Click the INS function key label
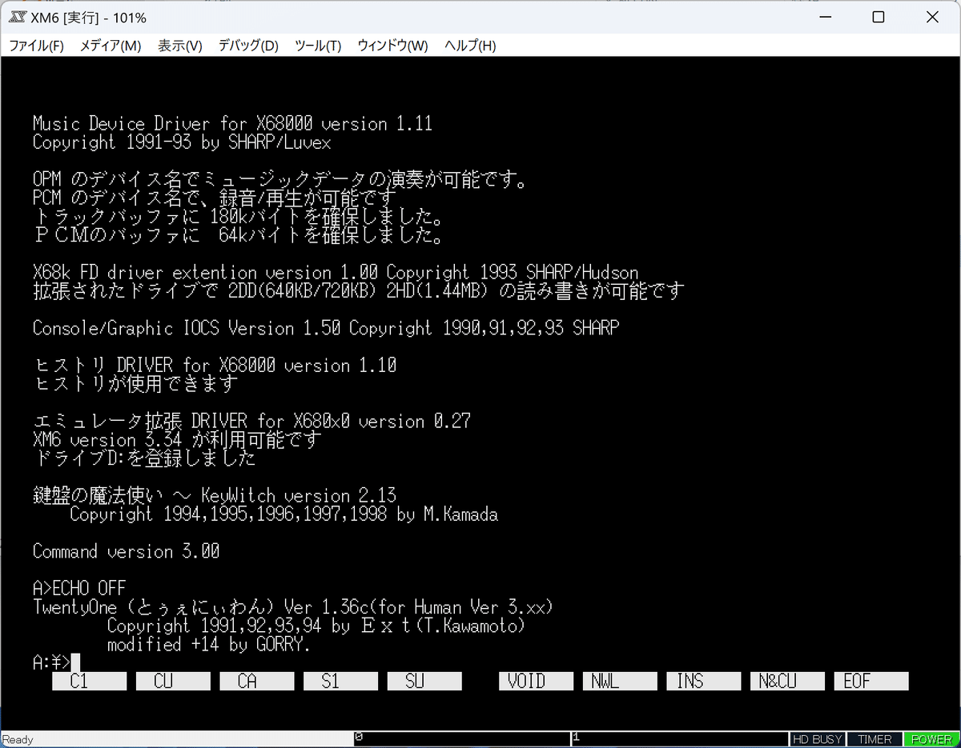Viewport: 961px width, 748px height. tap(704, 681)
